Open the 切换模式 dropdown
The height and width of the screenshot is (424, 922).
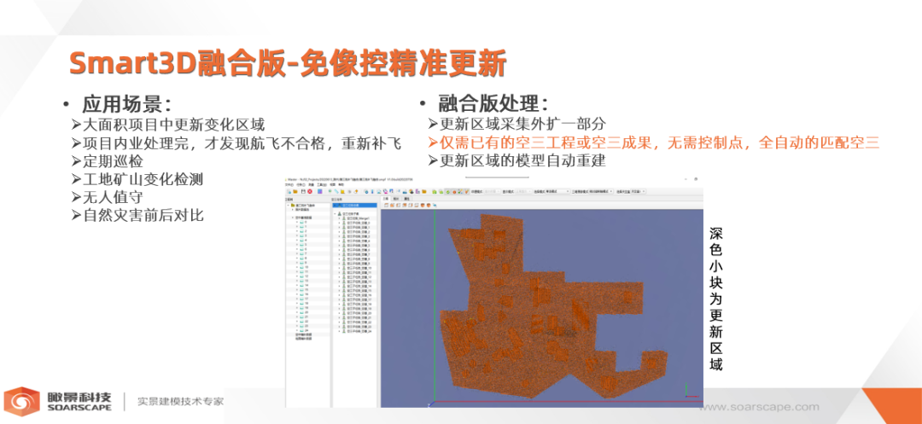[493, 191]
